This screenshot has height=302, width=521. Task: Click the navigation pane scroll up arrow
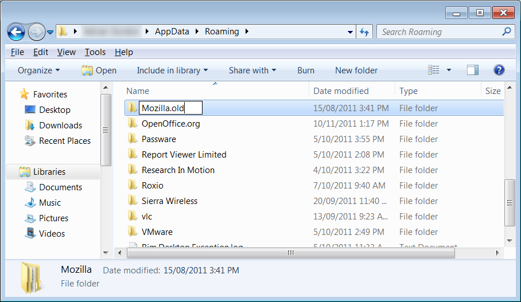(x=106, y=88)
